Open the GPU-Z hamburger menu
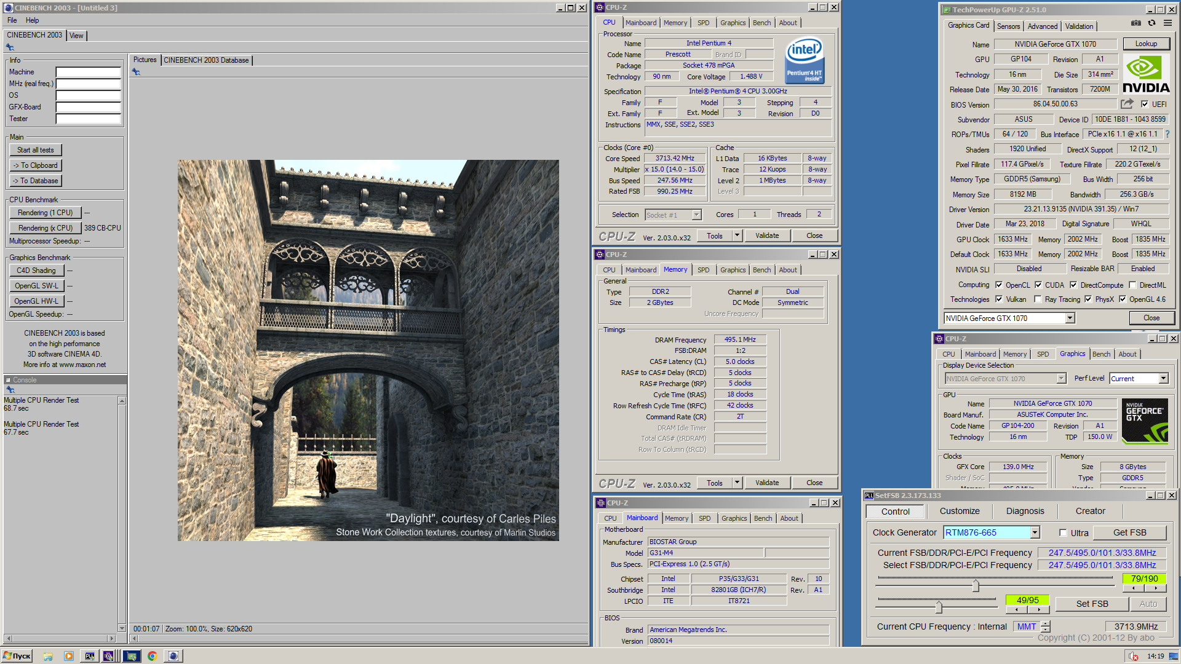The height and width of the screenshot is (664, 1181). [1167, 23]
